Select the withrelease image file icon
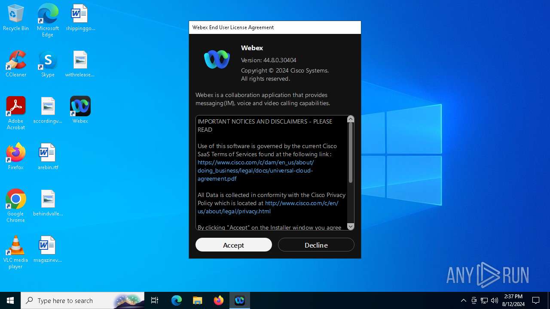550x309 pixels. point(80,64)
